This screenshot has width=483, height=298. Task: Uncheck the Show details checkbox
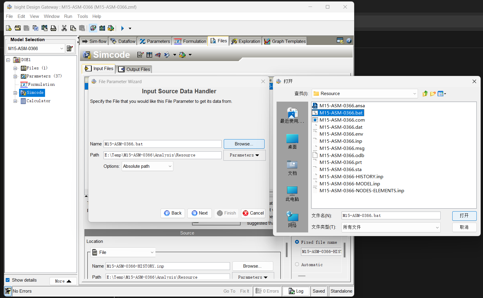coord(8,280)
